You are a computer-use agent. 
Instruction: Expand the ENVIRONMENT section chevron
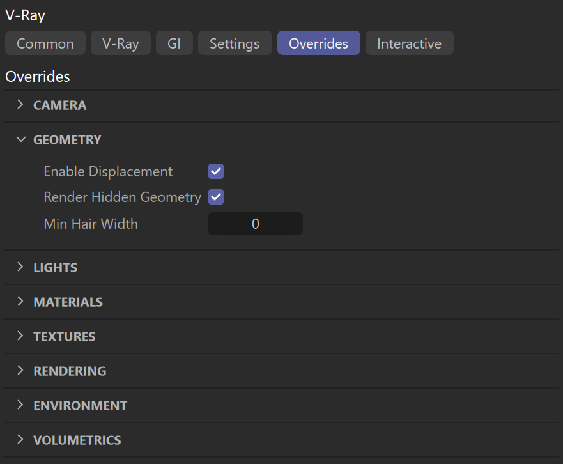20,405
